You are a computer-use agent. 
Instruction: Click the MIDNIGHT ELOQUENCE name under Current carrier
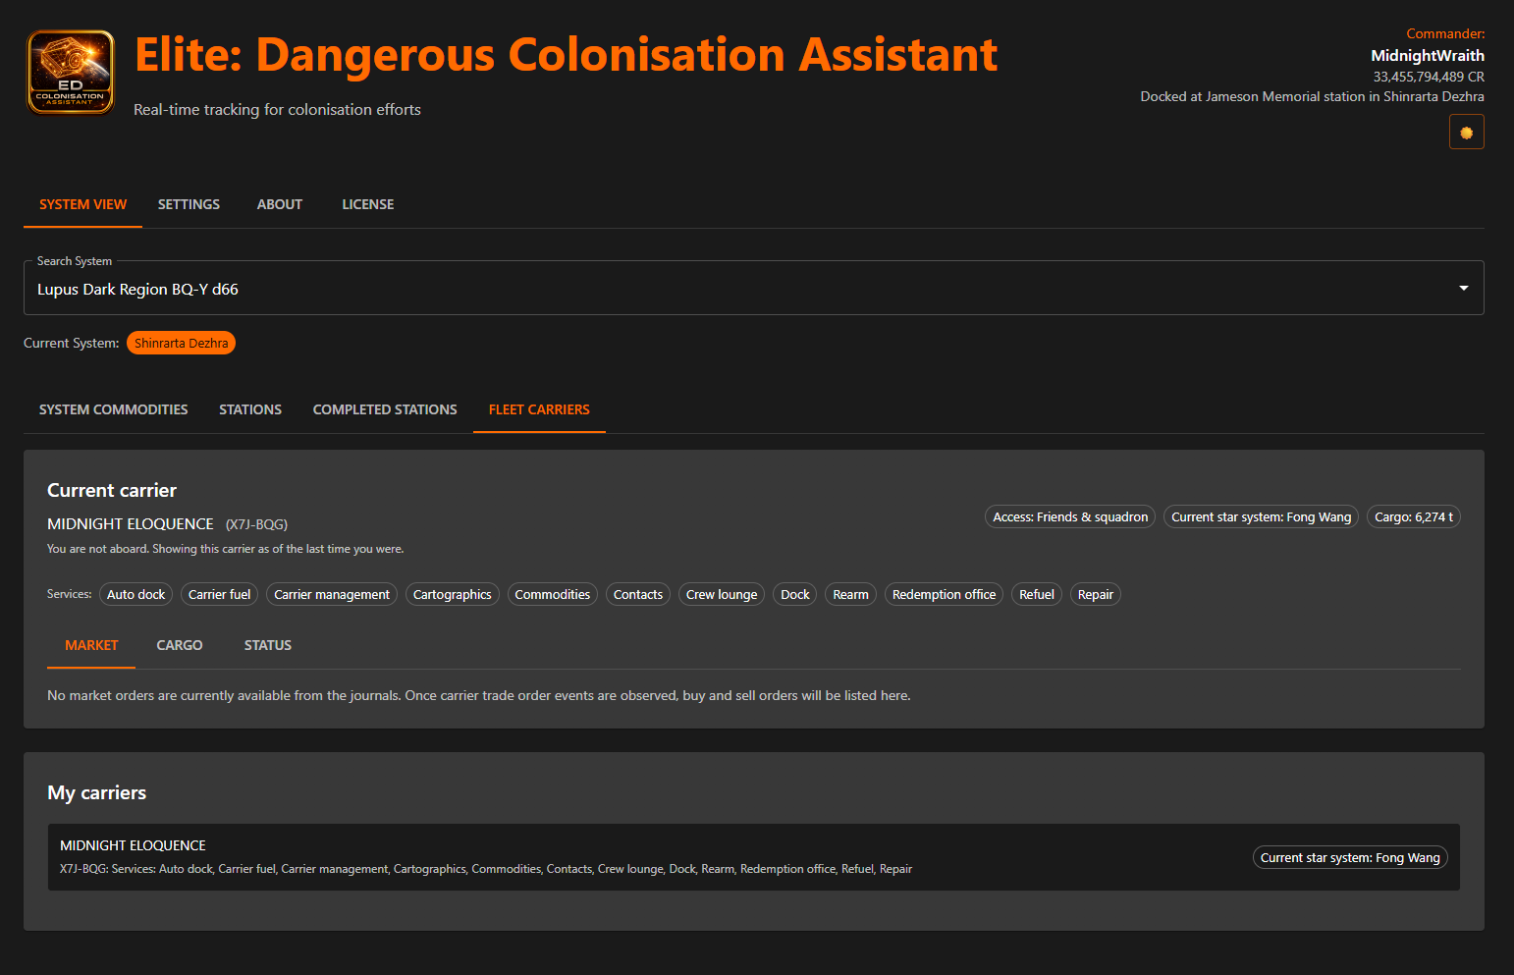point(131,524)
